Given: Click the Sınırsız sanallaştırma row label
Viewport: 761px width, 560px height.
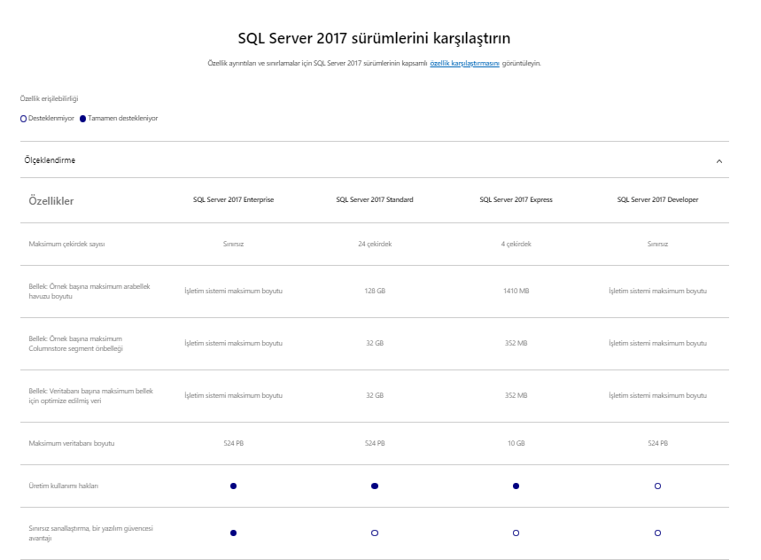Looking at the screenshot, I should (x=90, y=533).
